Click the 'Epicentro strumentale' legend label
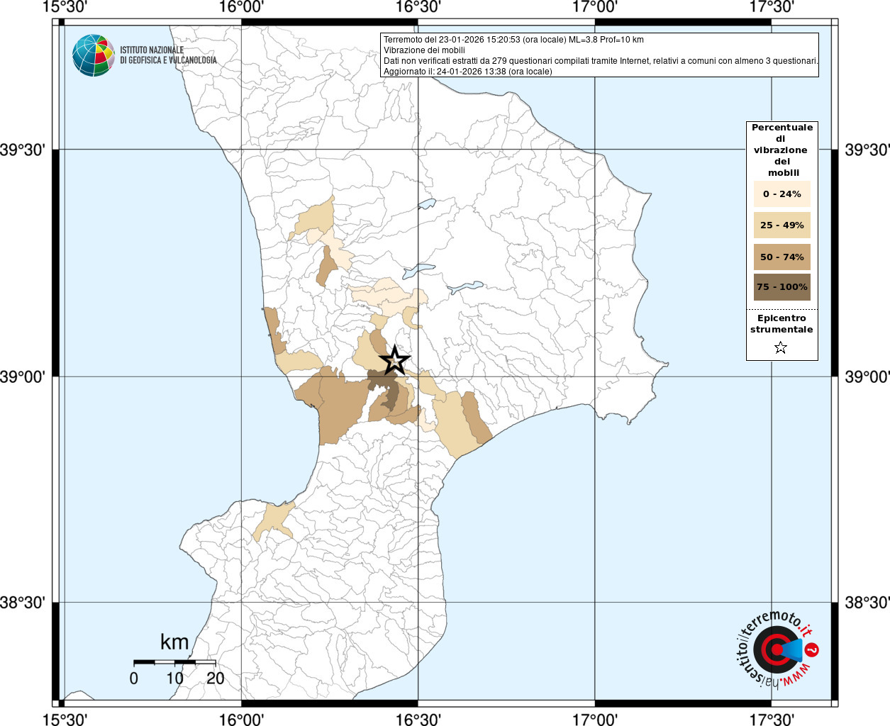Screen dimensions: 890x726 (x=781, y=324)
